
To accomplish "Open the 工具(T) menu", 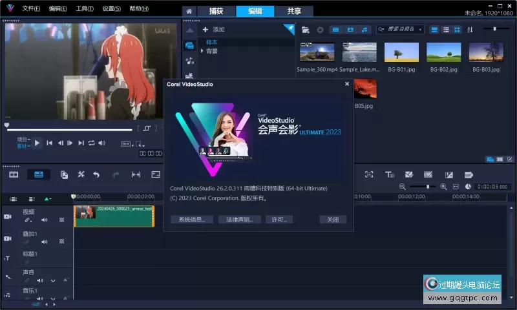I will tap(85, 8).
